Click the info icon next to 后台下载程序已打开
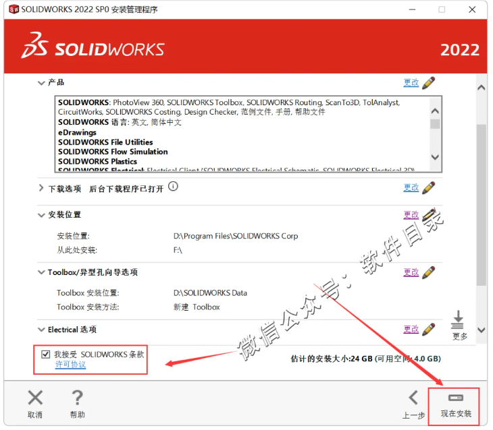The width and height of the screenshot is (493, 430). click(173, 187)
